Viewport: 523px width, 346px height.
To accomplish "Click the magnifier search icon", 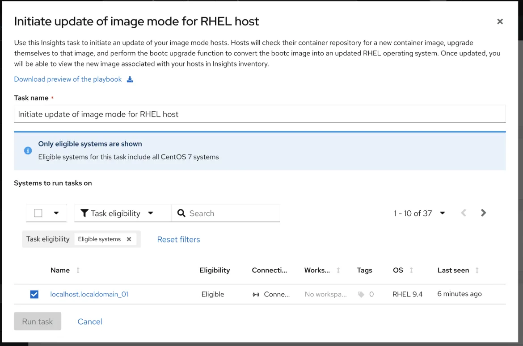I will (x=181, y=213).
